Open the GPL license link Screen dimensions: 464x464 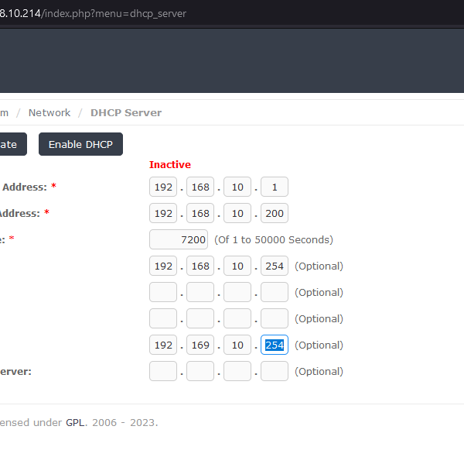pyautogui.click(x=75, y=422)
